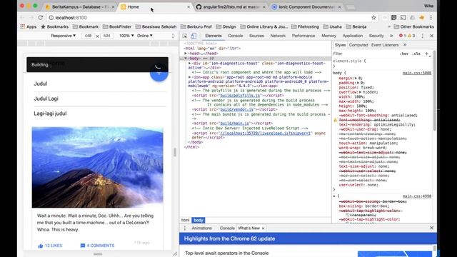Image resolution: width=457 pixels, height=257 pixels.
Task: Expand the margin shorthand property
Action: pyautogui.click(x=356, y=78)
